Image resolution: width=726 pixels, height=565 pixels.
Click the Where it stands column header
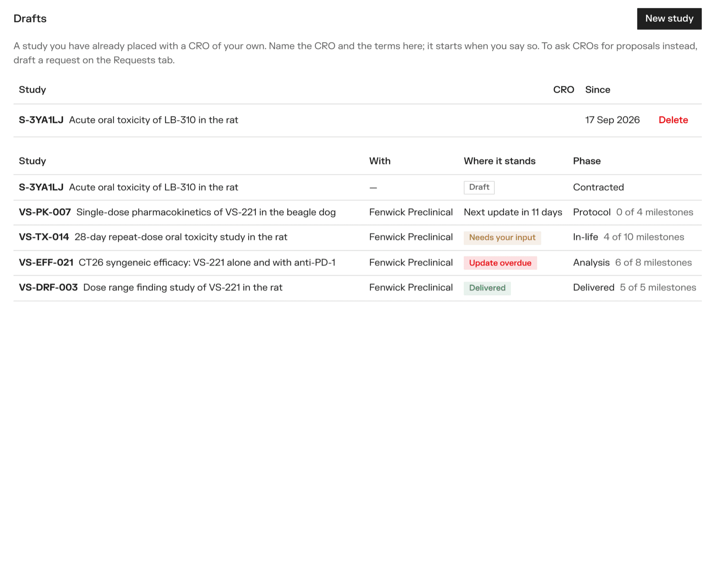click(x=499, y=161)
